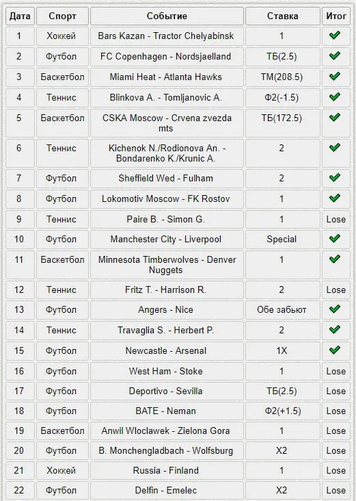Click the Lose result for Paire B. - Simon G.
The height and width of the screenshot is (501, 356).
point(336,219)
